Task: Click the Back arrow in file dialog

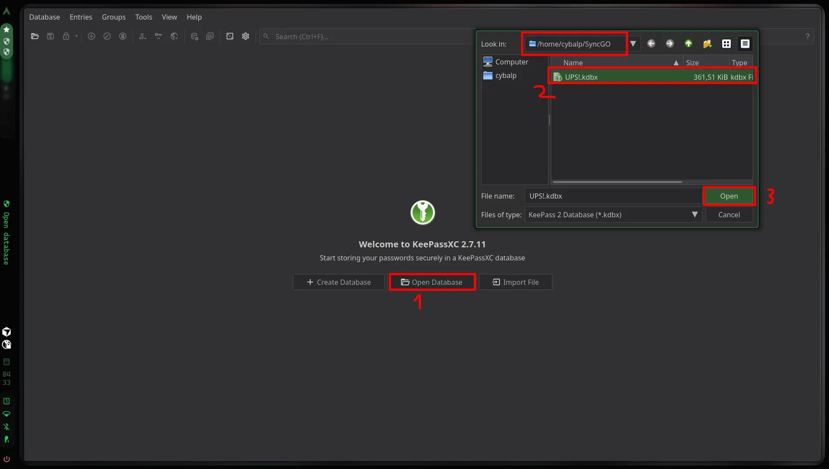Action: pyautogui.click(x=651, y=44)
